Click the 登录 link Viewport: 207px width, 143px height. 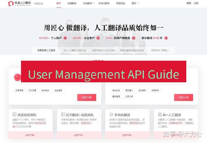[x=189, y=3]
